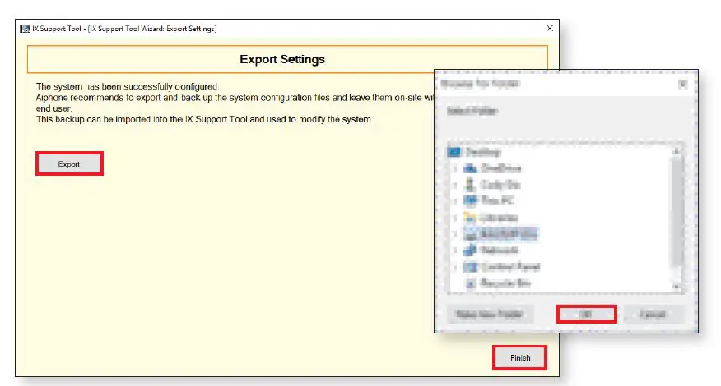This screenshot has width=721, height=386.
Task: Select the This PC computer icon
Action: [x=470, y=200]
